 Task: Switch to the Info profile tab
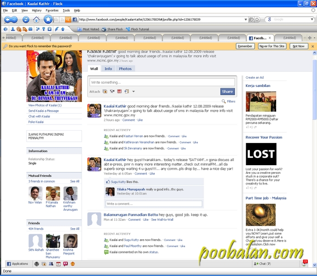(108, 69)
